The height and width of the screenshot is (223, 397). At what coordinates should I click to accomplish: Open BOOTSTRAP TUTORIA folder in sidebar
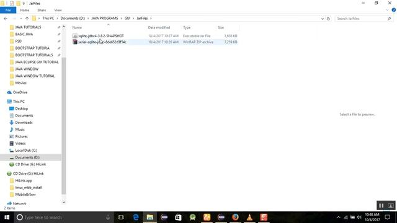point(32,48)
